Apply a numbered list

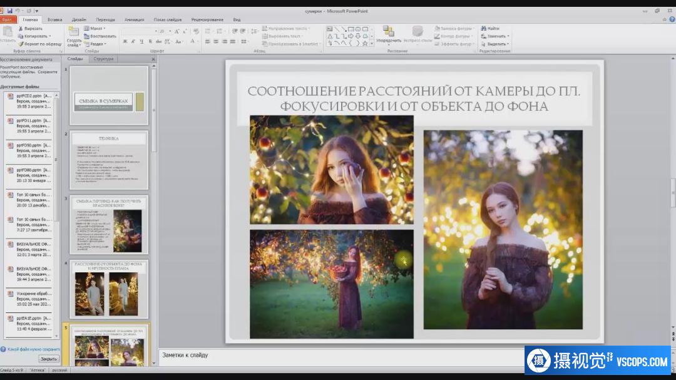click(220, 31)
